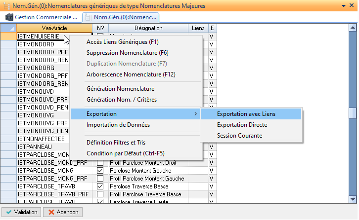Open Arborescence Nomenclature (F12)
The image size is (359, 220).
pyautogui.click(x=131, y=74)
